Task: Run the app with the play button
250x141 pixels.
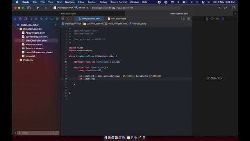Action: 37,8
